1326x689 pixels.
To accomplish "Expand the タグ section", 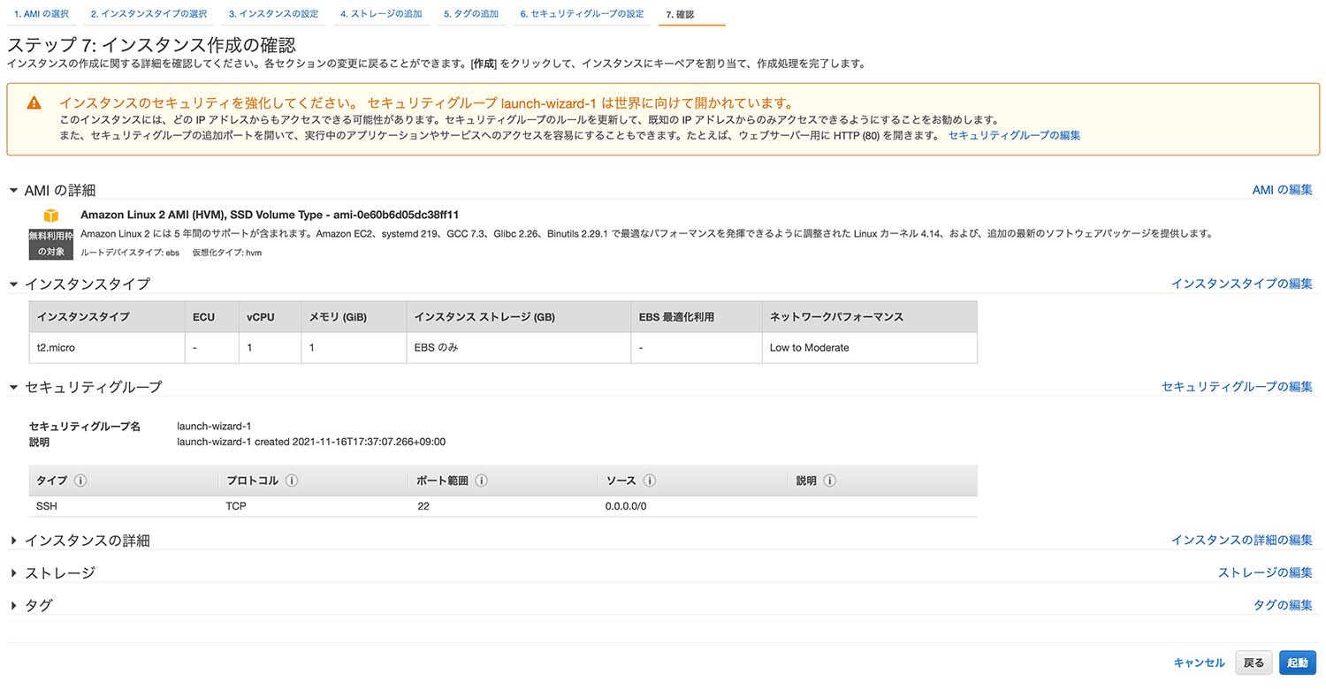I will coord(13,606).
